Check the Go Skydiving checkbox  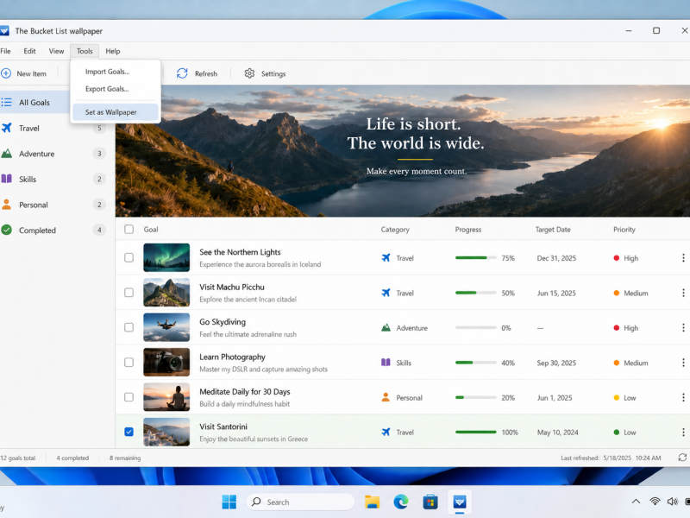click(129, 327)
